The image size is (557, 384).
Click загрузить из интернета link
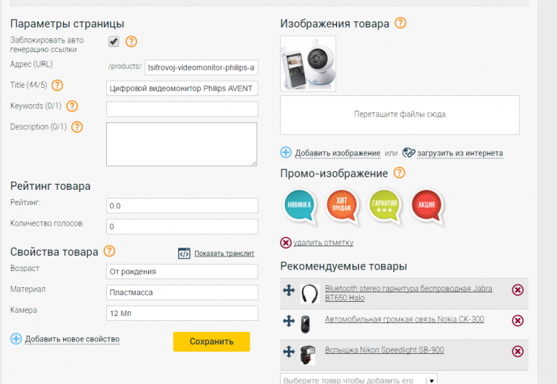[460, 153]
